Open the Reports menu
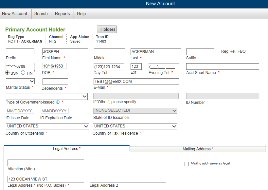The height and width of the screenshot is (190, 268). (62, 13)
